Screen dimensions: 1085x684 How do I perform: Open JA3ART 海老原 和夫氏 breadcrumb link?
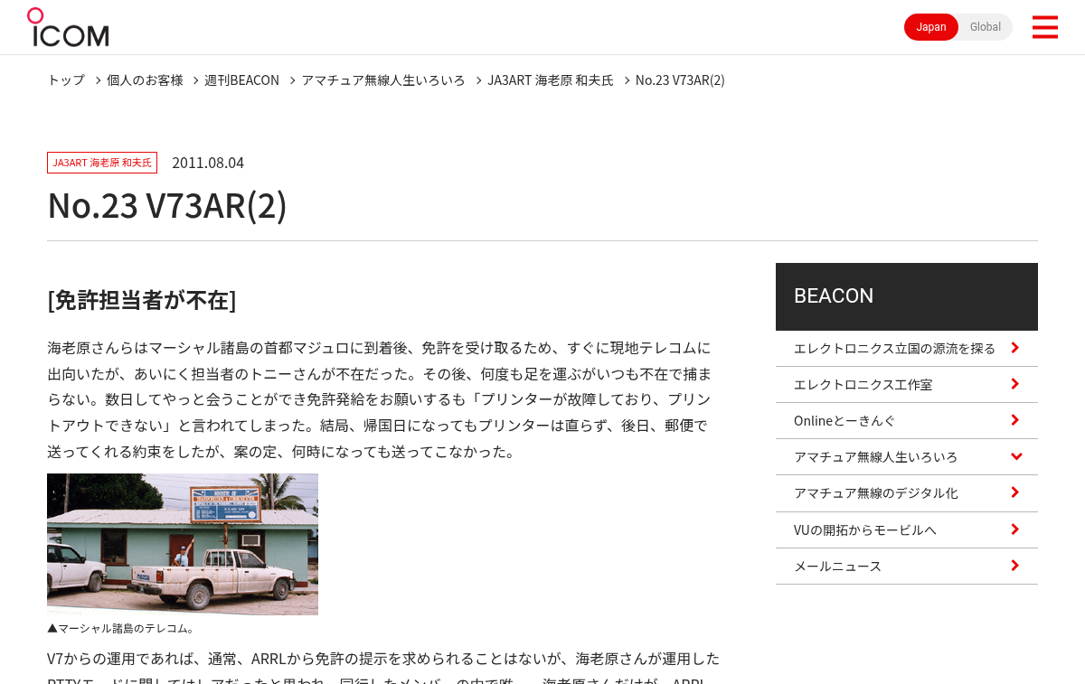551,80
